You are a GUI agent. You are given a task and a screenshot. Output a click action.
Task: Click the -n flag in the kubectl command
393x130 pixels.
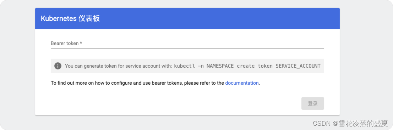(201, 66)
